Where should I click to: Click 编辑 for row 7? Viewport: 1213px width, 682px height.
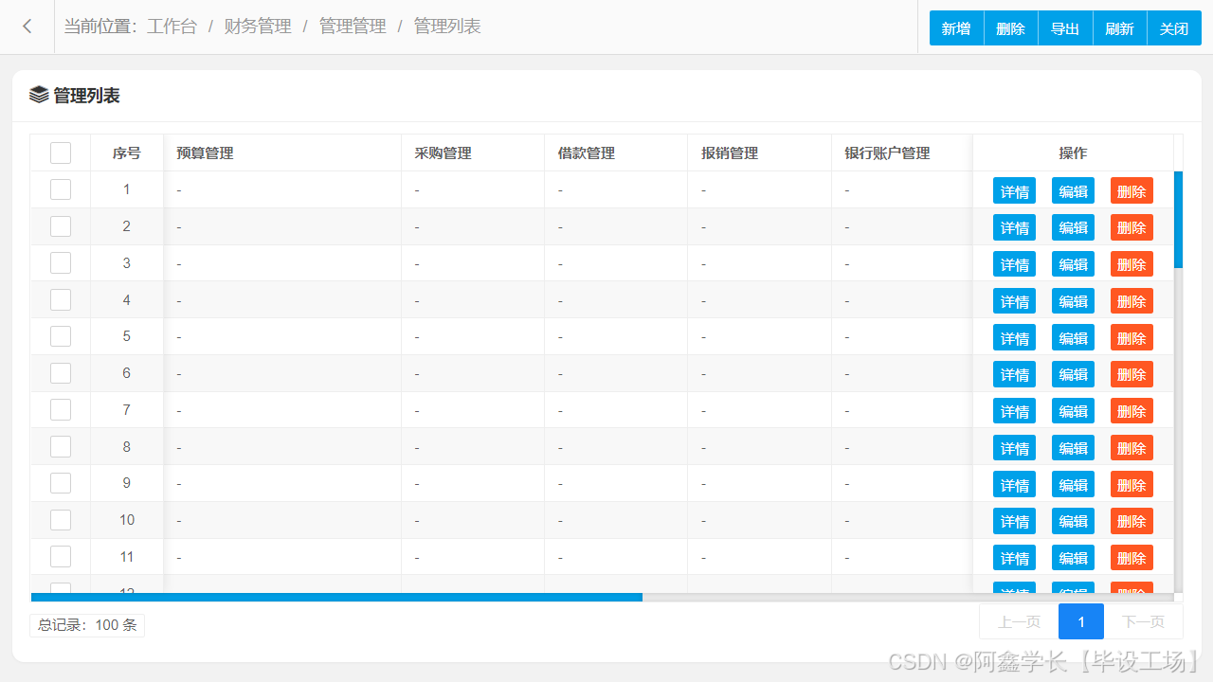pos(1073,411)
